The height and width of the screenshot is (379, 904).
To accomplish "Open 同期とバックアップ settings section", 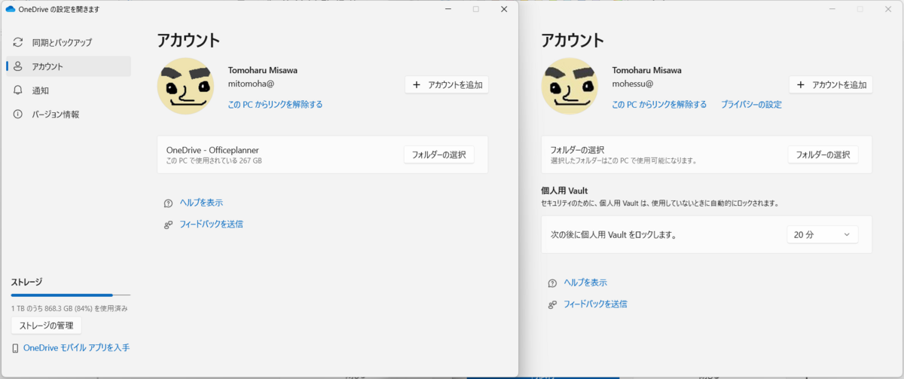I will (69, 42).
